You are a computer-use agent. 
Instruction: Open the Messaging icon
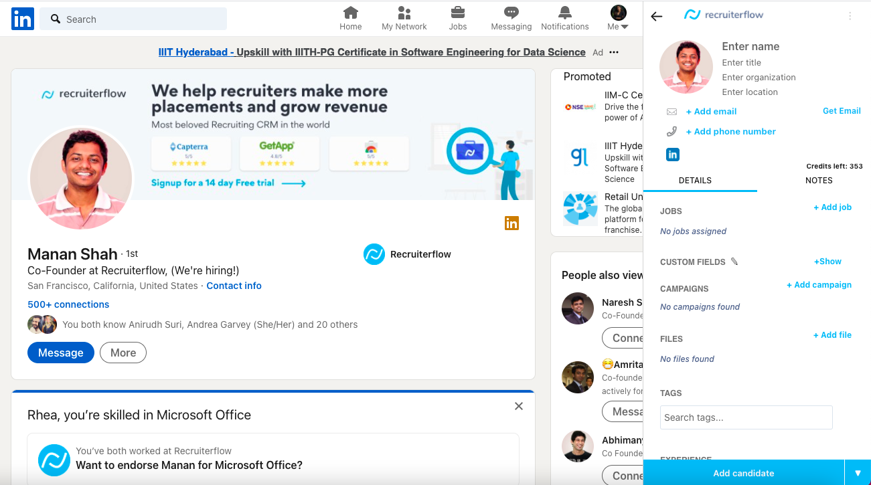[511, 19]
